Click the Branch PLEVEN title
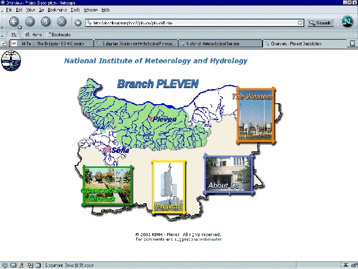Image resolution: width=358 pixels, height=269 pixels. coord(158,84)
